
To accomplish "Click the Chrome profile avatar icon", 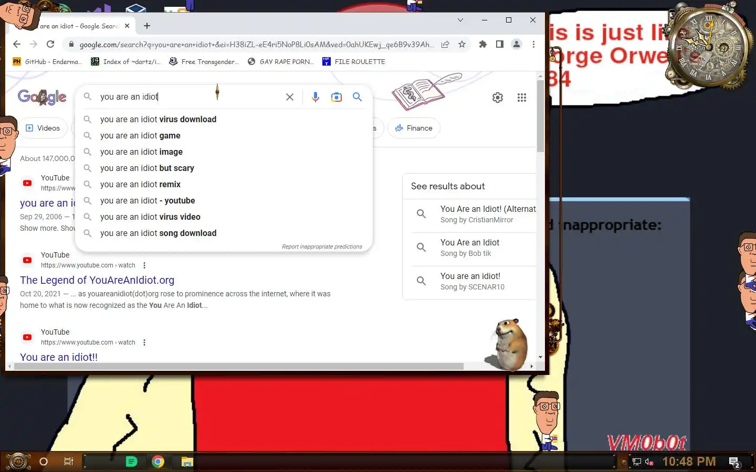I will click(517, 45).
